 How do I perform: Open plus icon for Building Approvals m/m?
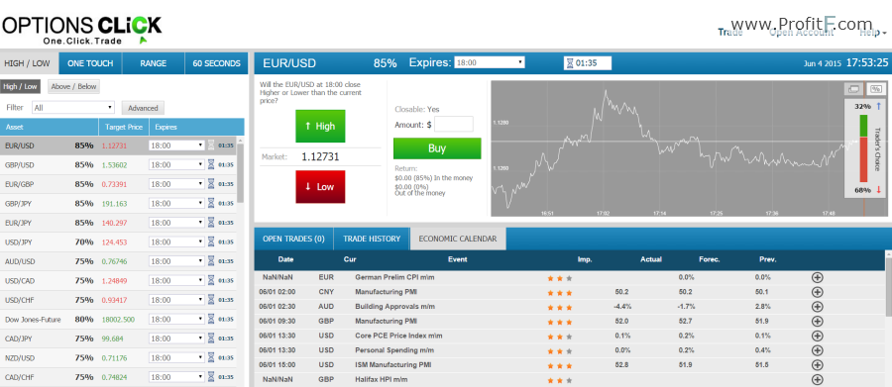[817, 307]
